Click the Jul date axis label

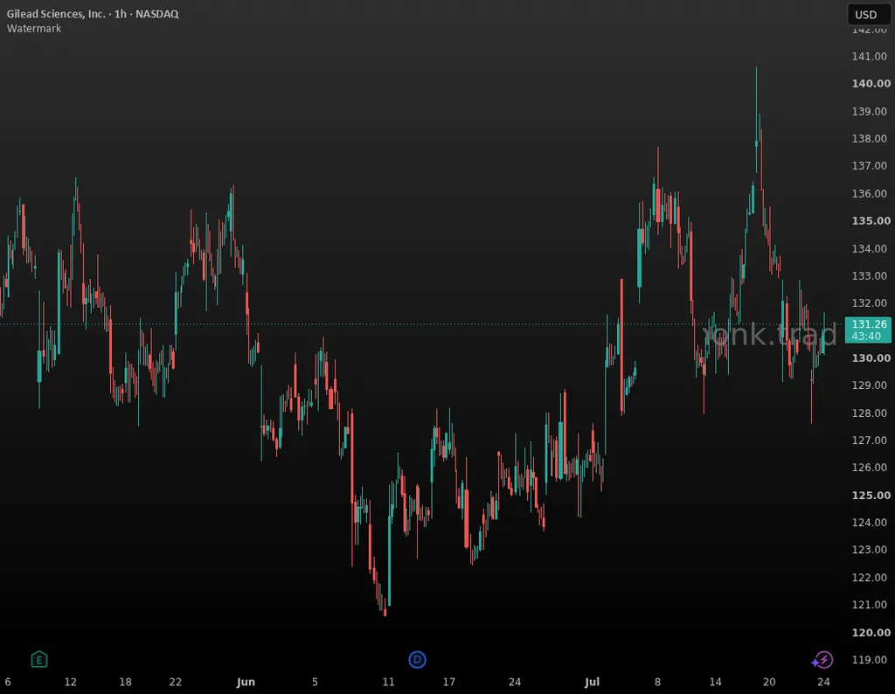tap(592, 682)
